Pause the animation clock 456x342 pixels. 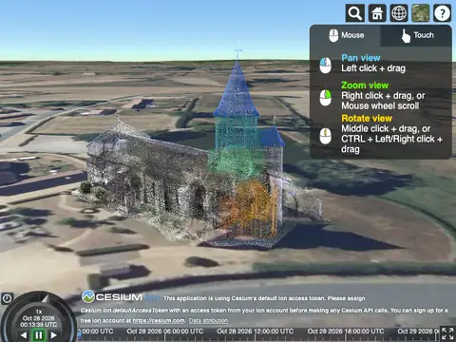click(39, 335)
